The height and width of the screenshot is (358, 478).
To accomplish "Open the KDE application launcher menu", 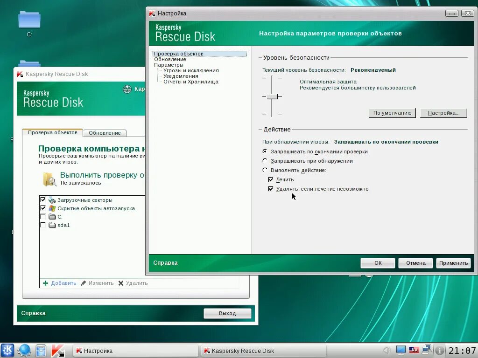I will pyautogui.click(x=7, y=351).
